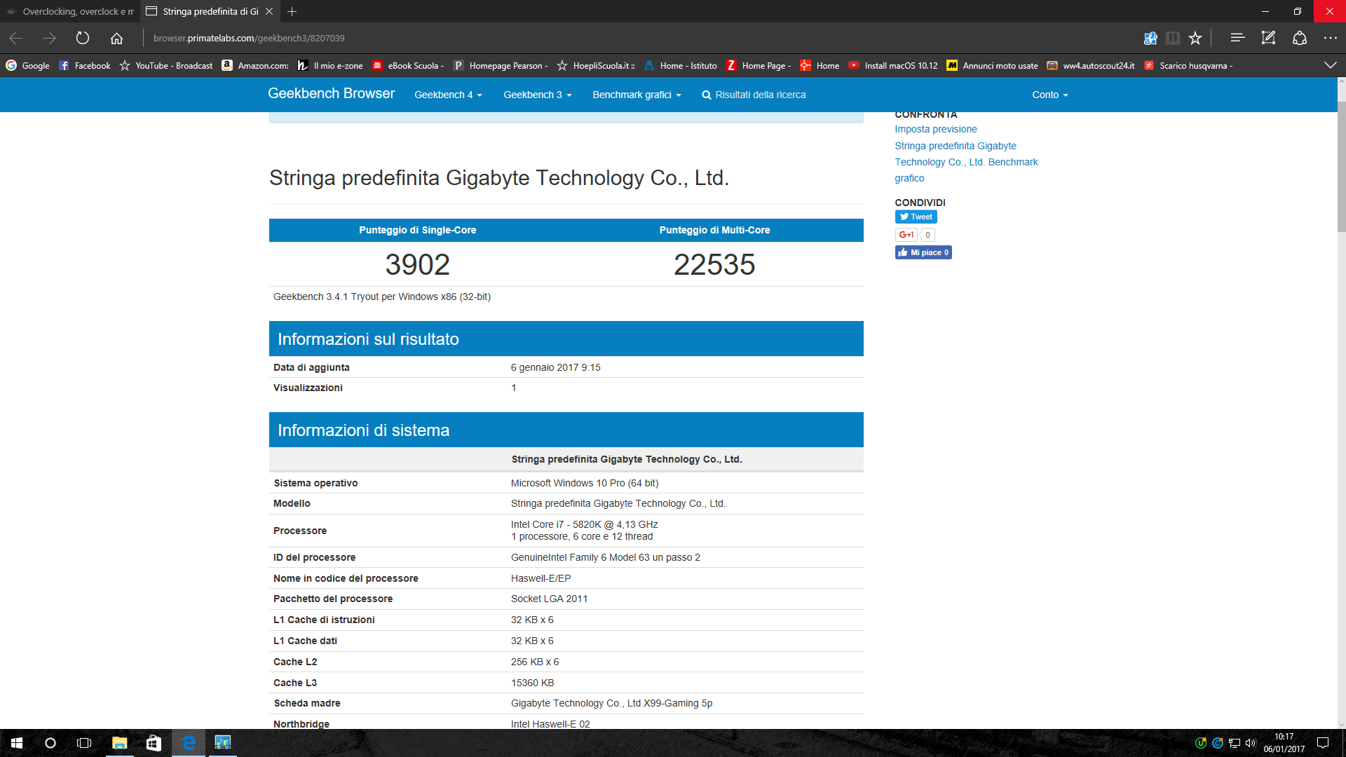
Task: Go back to previous page
Action: pos(16,39)
